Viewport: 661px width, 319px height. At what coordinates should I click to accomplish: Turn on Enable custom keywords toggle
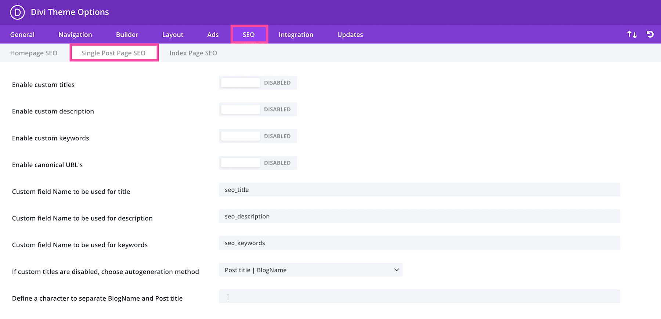click(x=258, y=136)
